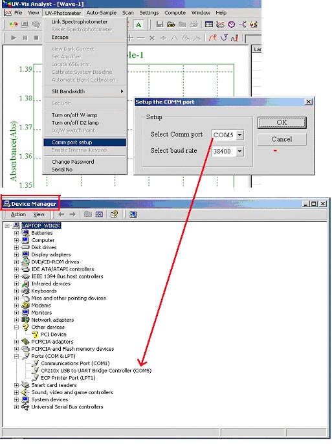The width and height of the screenshot is (332, 444).
Task: Select CP210x USB to UART Bridge Controller
Action: [96, 370]
